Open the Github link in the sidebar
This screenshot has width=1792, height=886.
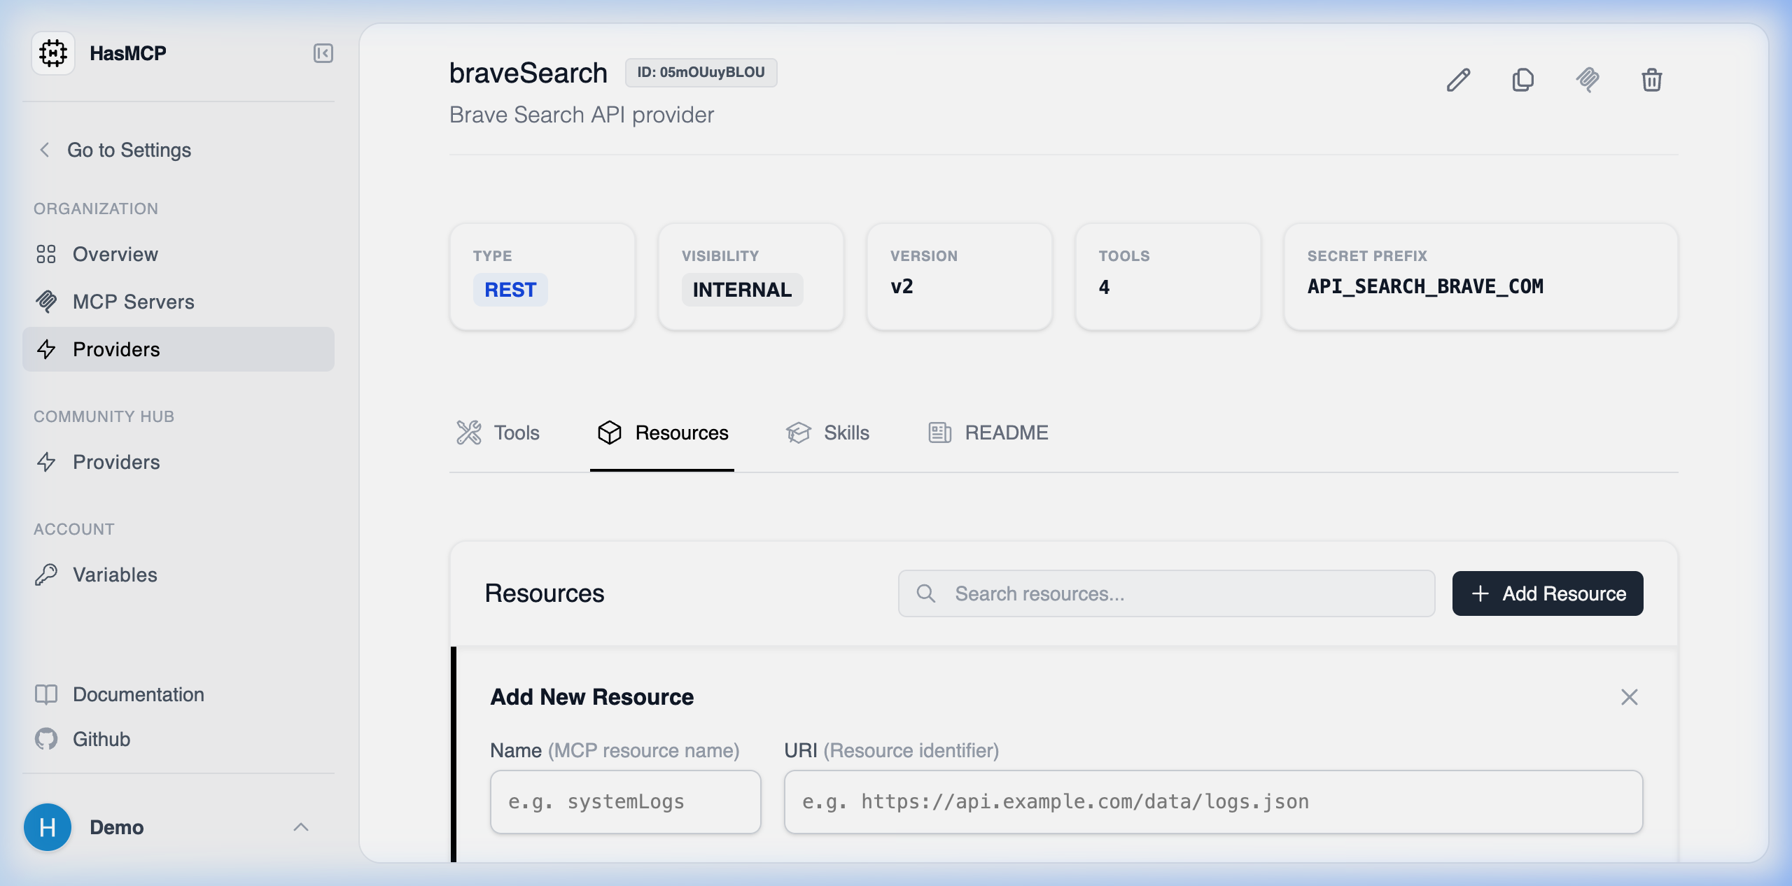[101, 738]
